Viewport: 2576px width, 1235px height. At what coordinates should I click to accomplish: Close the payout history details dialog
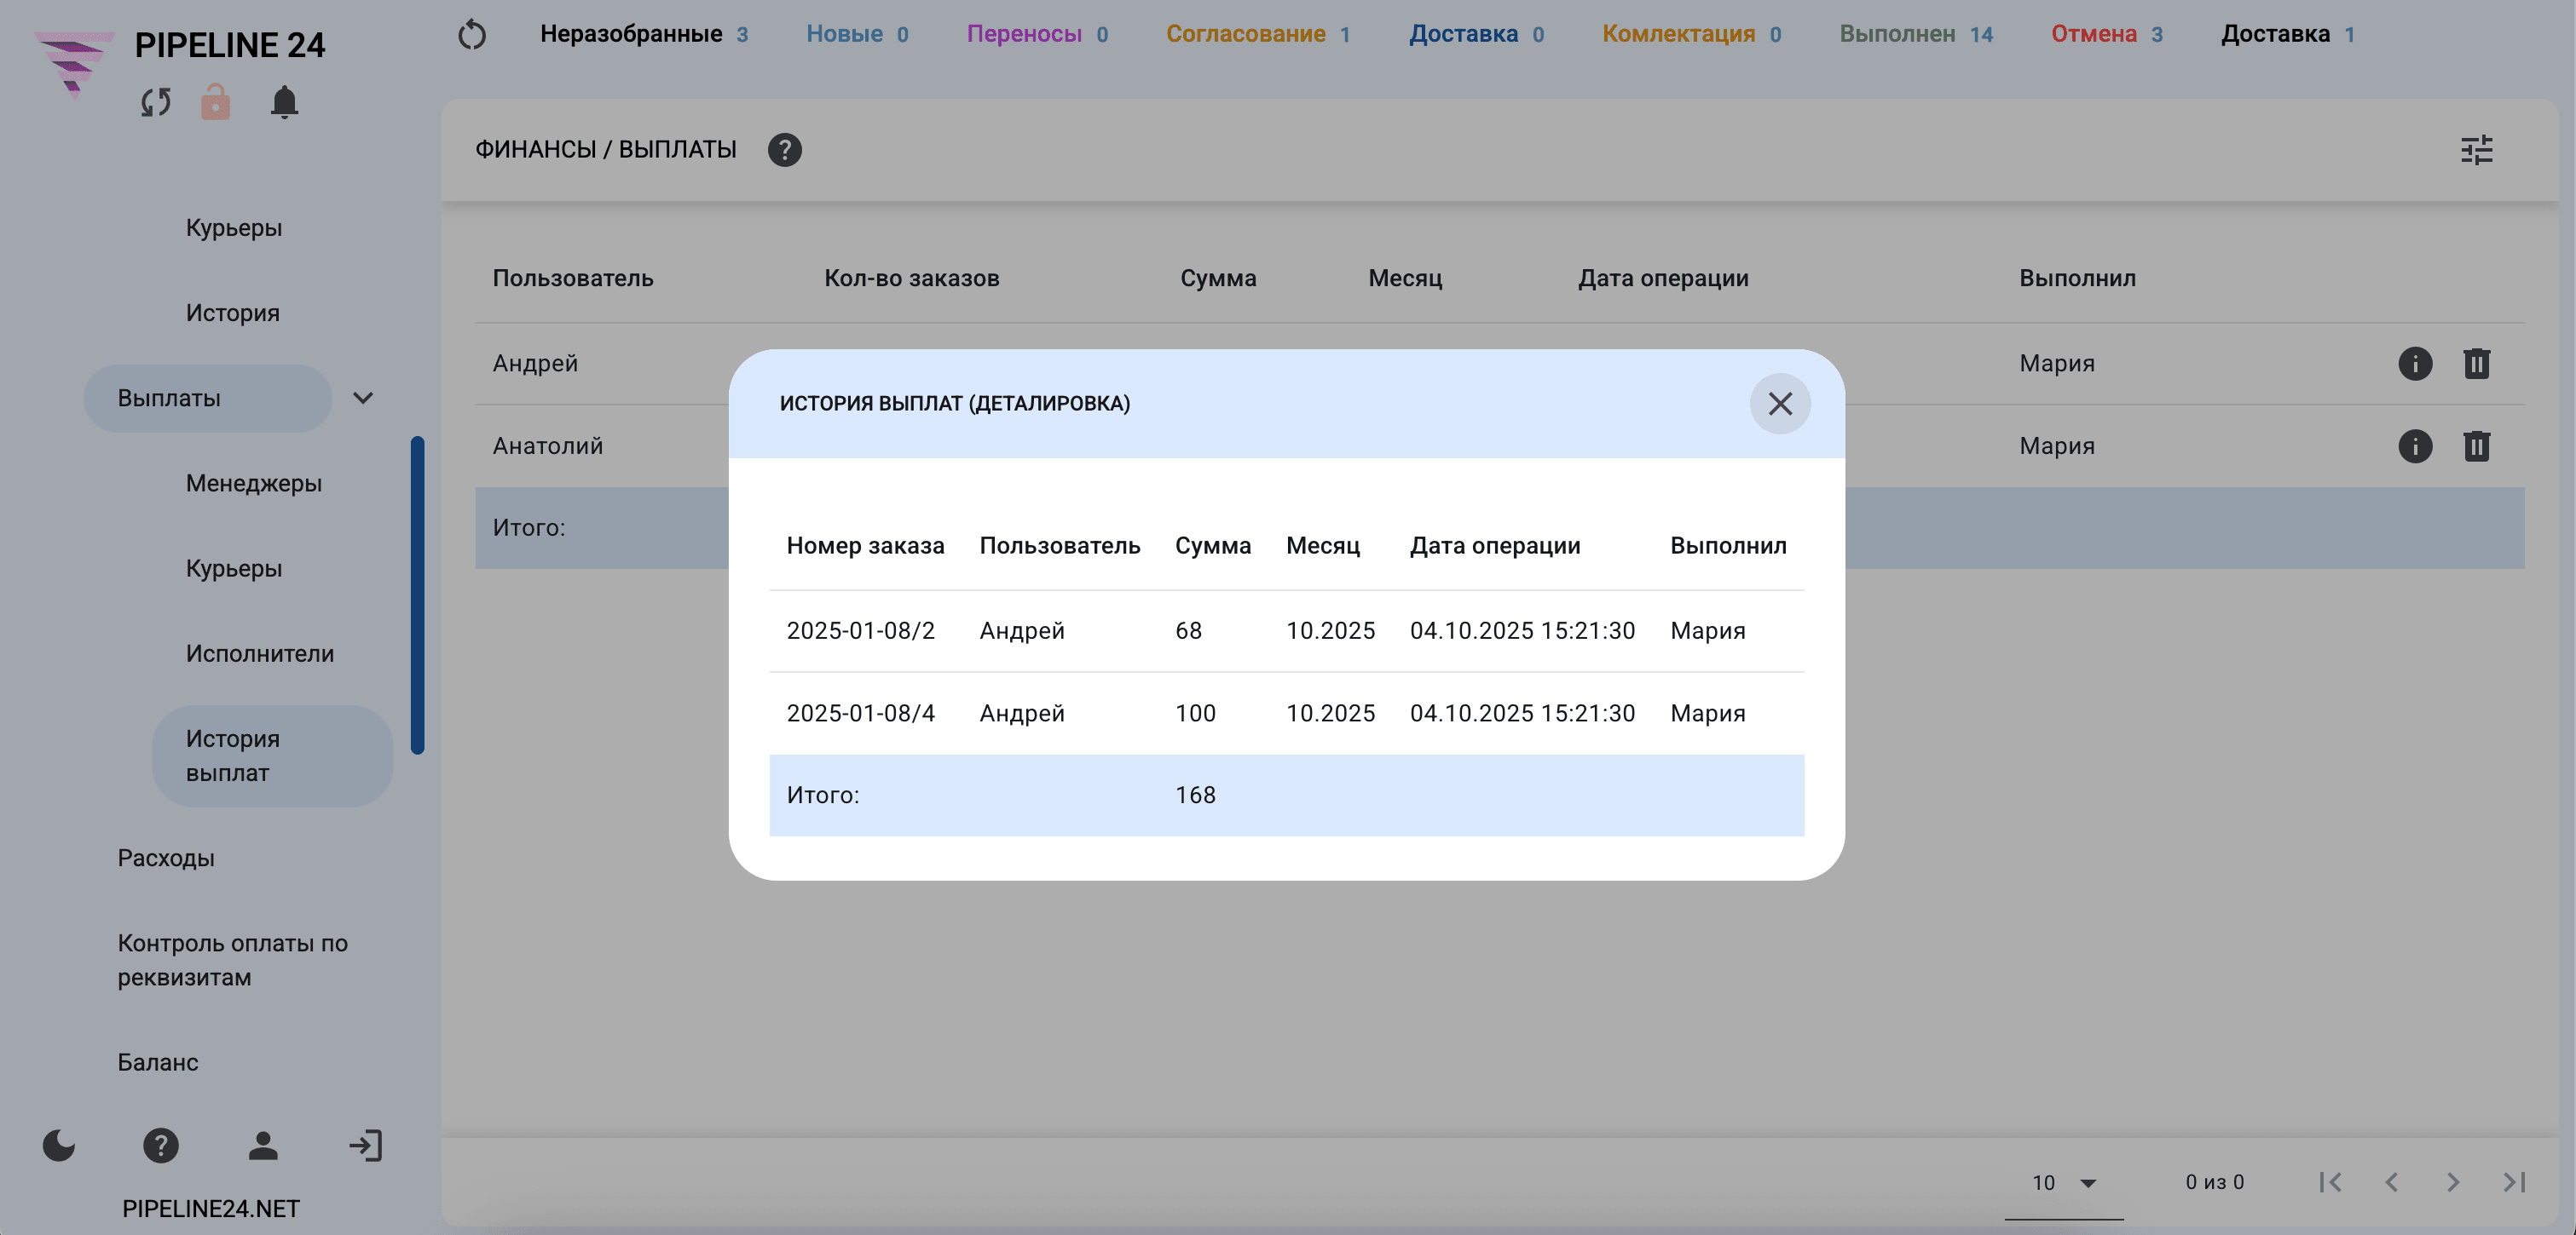(x=1779, y=404)
